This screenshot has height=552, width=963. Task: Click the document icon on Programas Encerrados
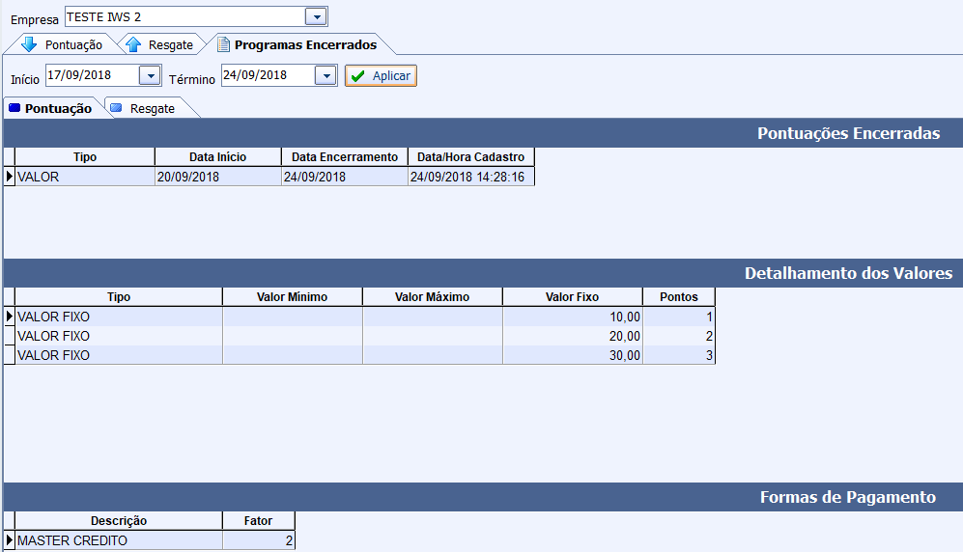[x=223, y=44]
